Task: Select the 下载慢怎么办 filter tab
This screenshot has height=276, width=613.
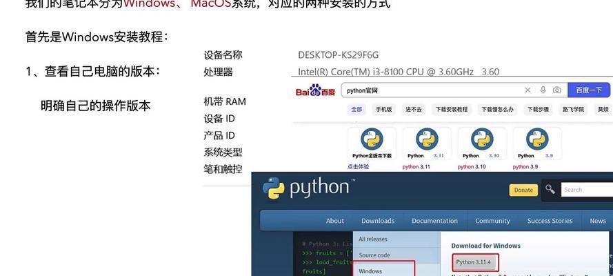Action: click(x=497, y=110)
